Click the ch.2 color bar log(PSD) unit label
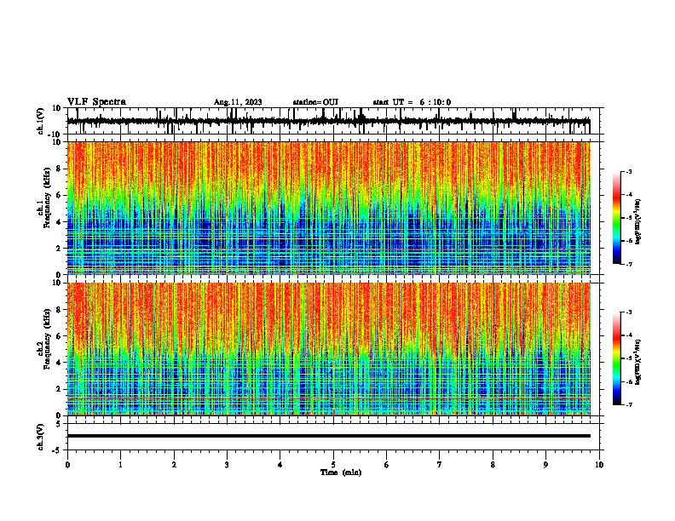 pos(638,363)
